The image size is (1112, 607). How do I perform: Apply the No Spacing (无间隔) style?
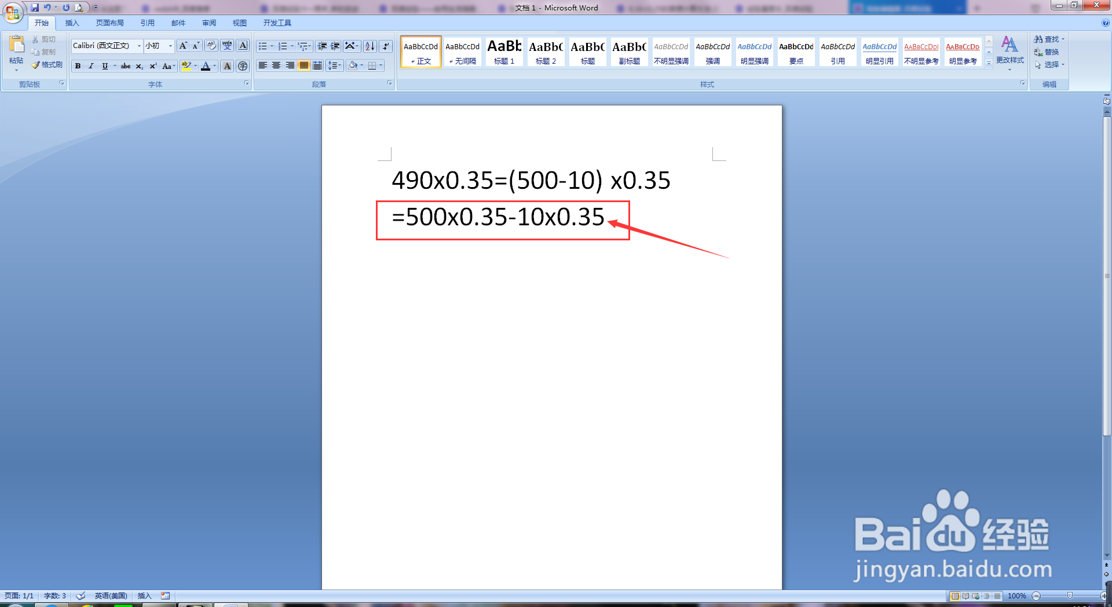click(462, 52)
